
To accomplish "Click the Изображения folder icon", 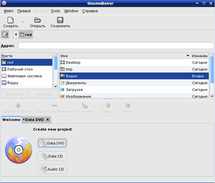I will pyautogui.click(x=62, y=96).
